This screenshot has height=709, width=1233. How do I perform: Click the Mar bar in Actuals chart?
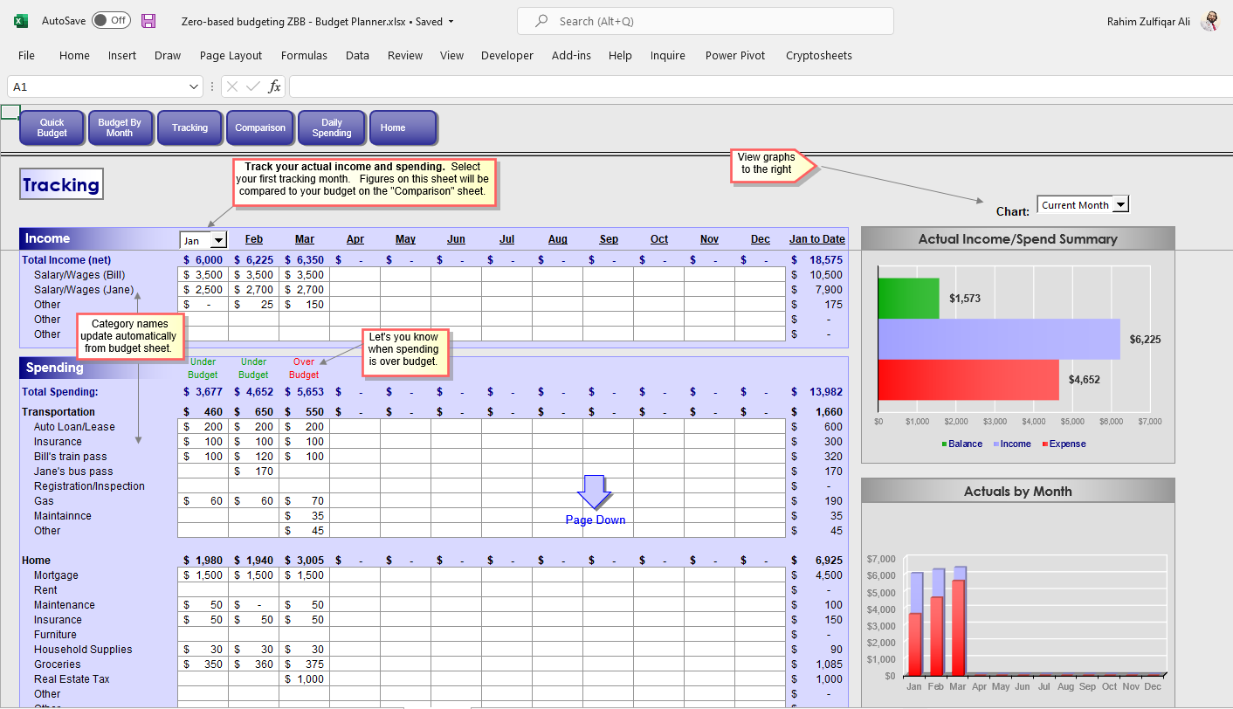[960, 628]
